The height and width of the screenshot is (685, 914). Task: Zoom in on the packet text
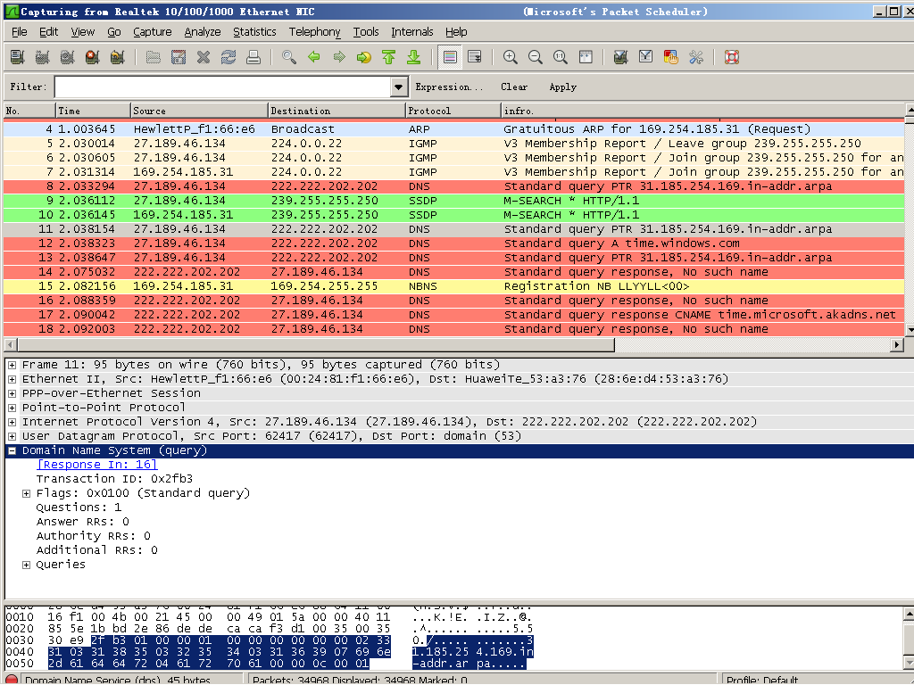(x=511, y=57)
